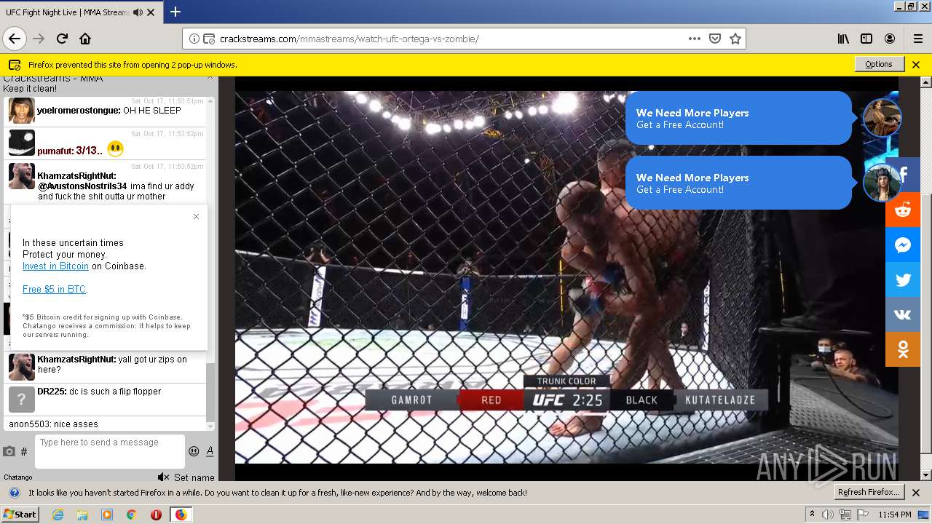Close the Coinbase ad popup in chat
The image size is (932, 524).
(x=196, y=216)
